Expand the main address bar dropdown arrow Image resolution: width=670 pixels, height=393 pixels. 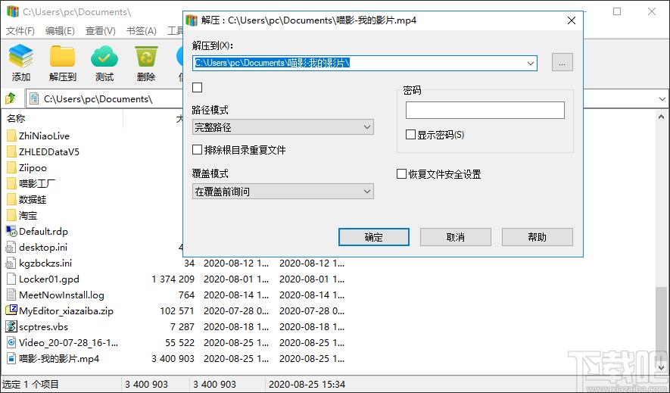click(x=662, y=99)
